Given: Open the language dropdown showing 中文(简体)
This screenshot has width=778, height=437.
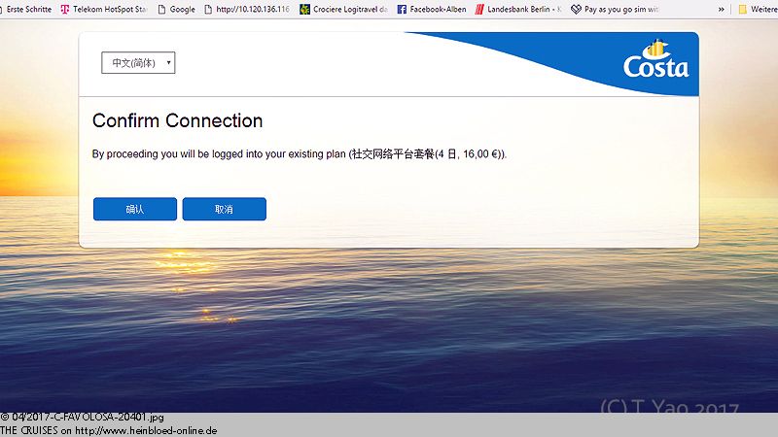Looking at the screenshot, I should [x=138, y=63].
